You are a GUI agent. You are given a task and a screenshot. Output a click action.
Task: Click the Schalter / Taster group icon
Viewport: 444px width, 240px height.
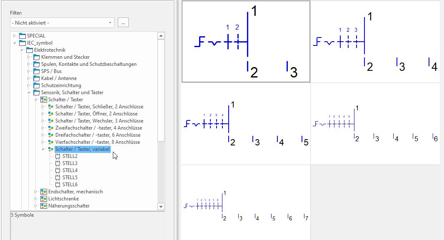pos(44,100)
